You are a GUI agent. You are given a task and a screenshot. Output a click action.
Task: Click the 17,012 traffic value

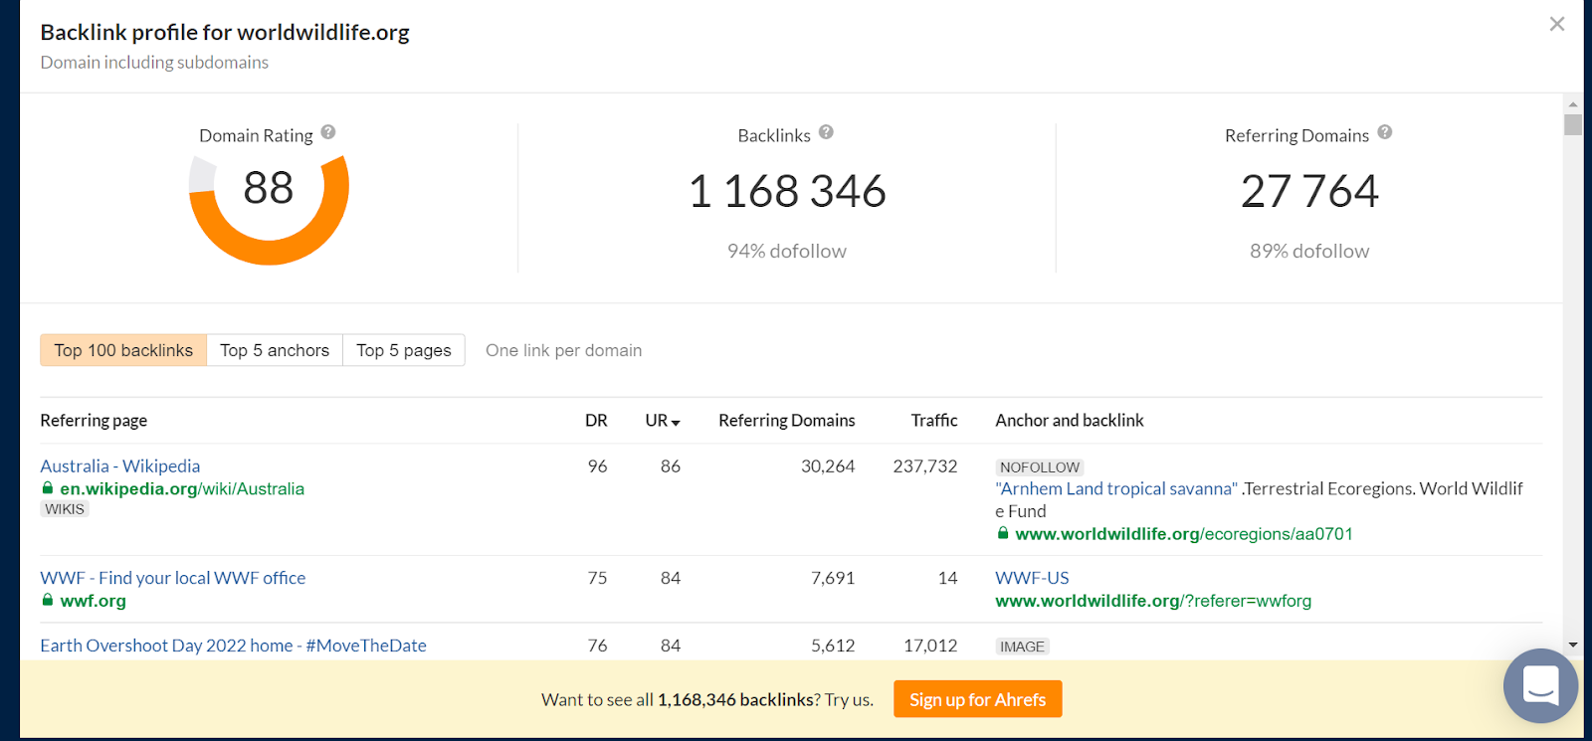[930, 646]
